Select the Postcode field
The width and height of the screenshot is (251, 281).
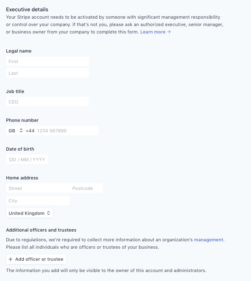87,188
